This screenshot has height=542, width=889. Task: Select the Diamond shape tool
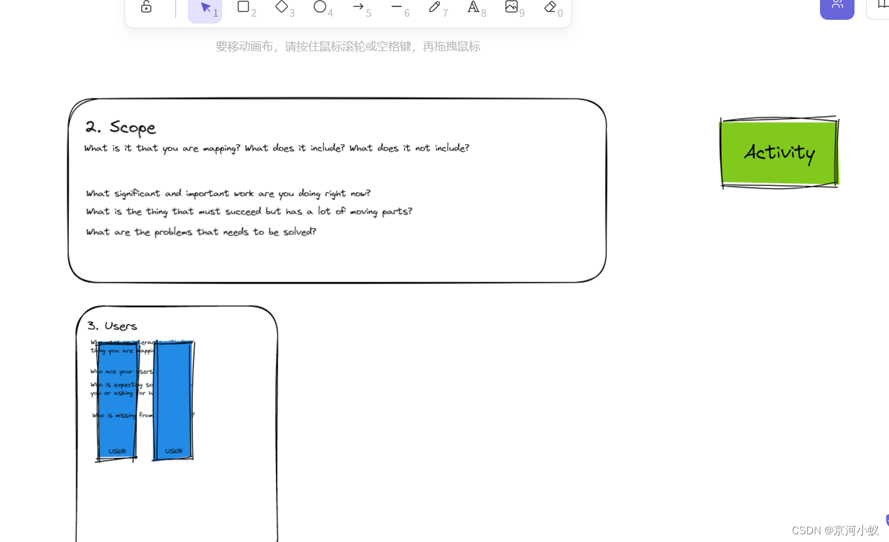(282, 7)
